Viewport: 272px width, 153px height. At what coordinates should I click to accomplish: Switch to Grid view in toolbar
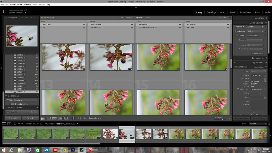click(43, 118)
